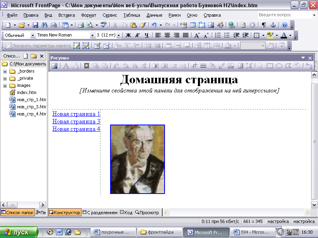318x238 pixels.
Task: Open the Вставка menu
Action: point(66,15)
